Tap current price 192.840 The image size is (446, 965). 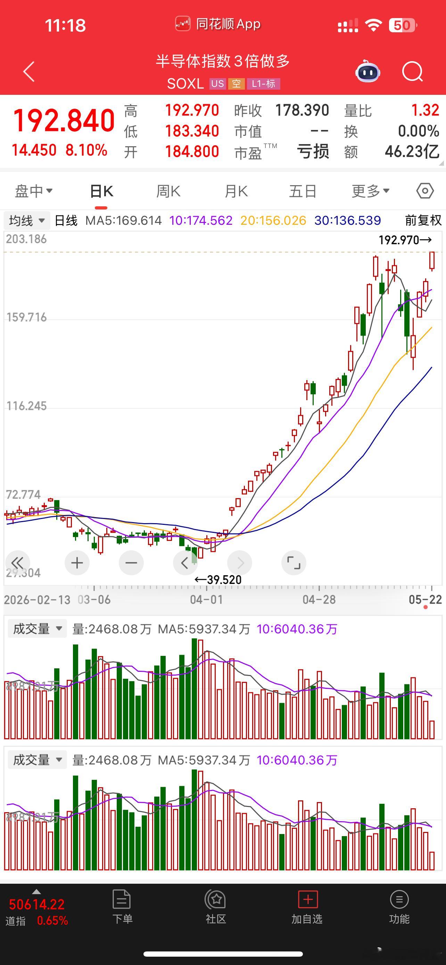tap(64, 120)
